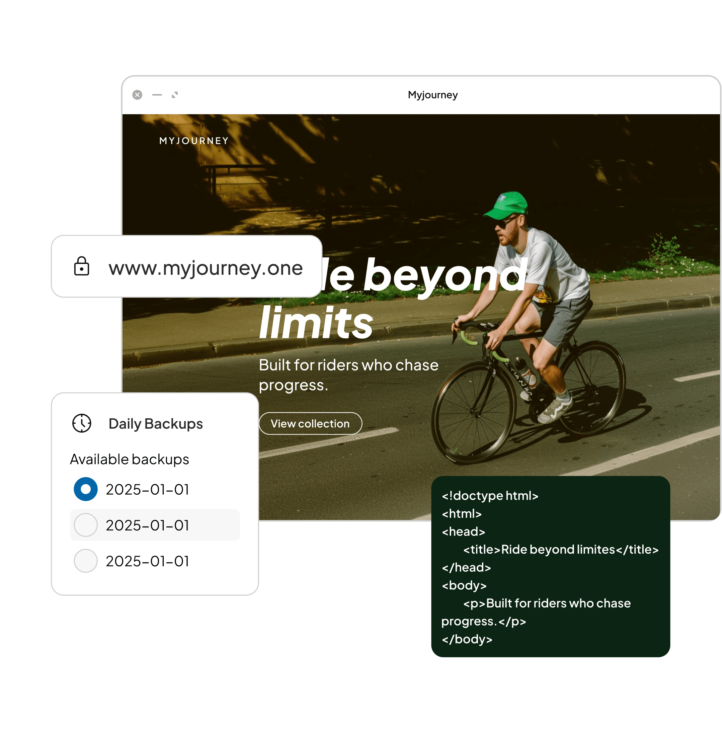Click the window close icon

coord(137,95)
